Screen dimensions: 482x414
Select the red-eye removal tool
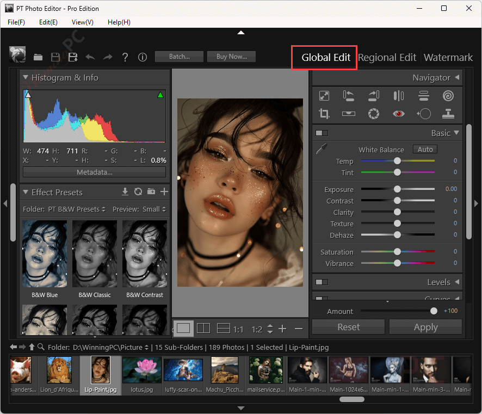(398, 114)
